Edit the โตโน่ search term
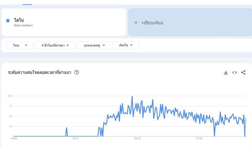Screen dimensions: 252x153 [64, 22]
